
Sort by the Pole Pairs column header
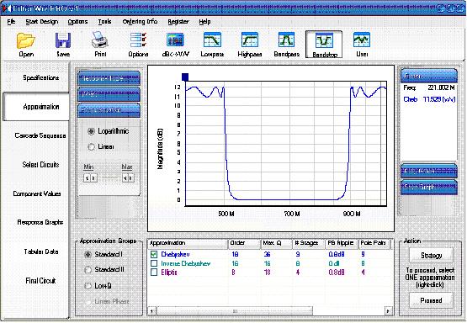374,243
